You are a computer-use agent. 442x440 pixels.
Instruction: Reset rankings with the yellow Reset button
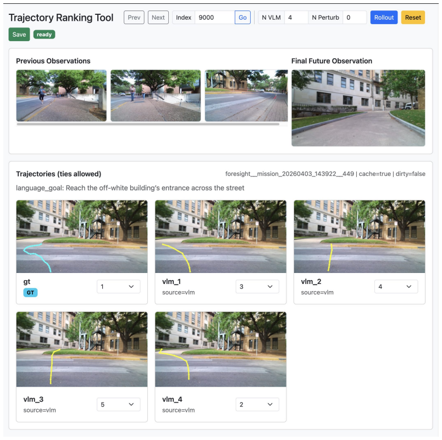coord(413,18)
